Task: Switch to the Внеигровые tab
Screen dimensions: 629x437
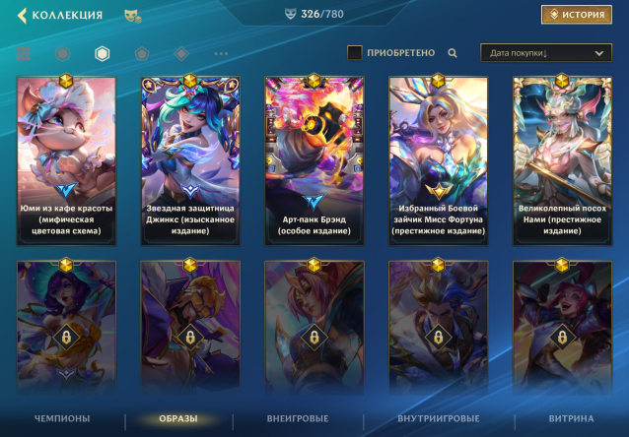Action: pyautogui.click(x=298, y=418)
